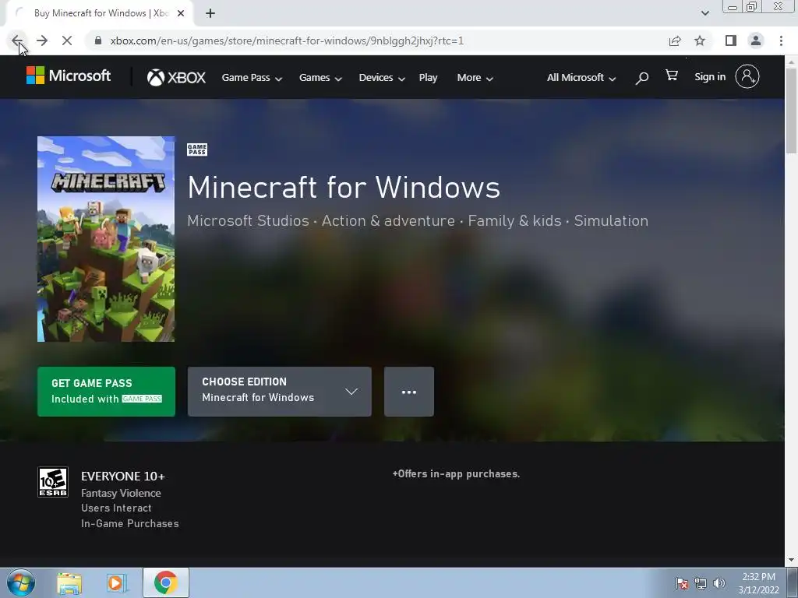Close the Buy Minecraft for Windows tab
798x598 pixels.
pos(181,13)
